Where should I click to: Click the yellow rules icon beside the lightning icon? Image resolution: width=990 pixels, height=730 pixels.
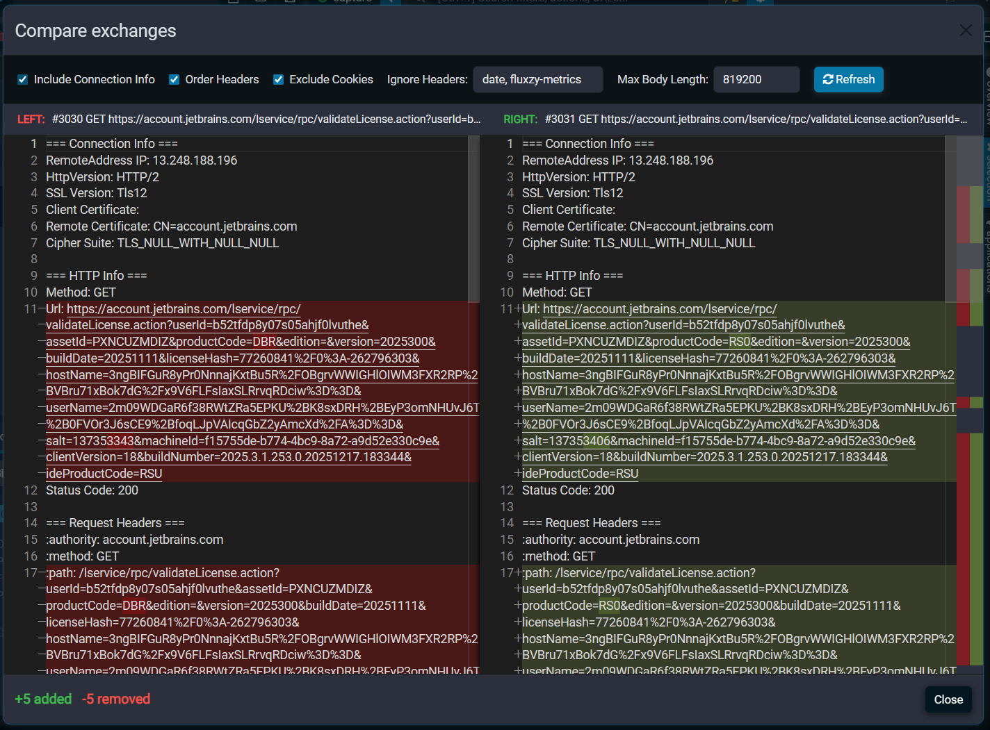coord(736,2)
